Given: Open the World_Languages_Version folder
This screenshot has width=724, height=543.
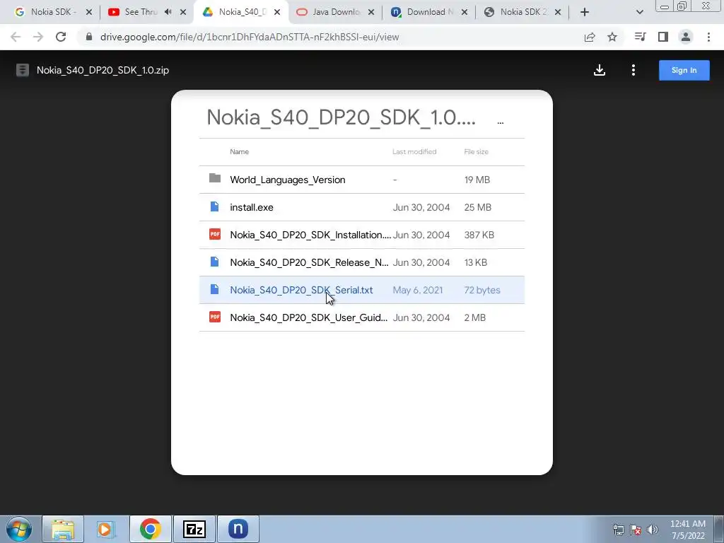Looking at the screenshot, I should tap(362, 180).
